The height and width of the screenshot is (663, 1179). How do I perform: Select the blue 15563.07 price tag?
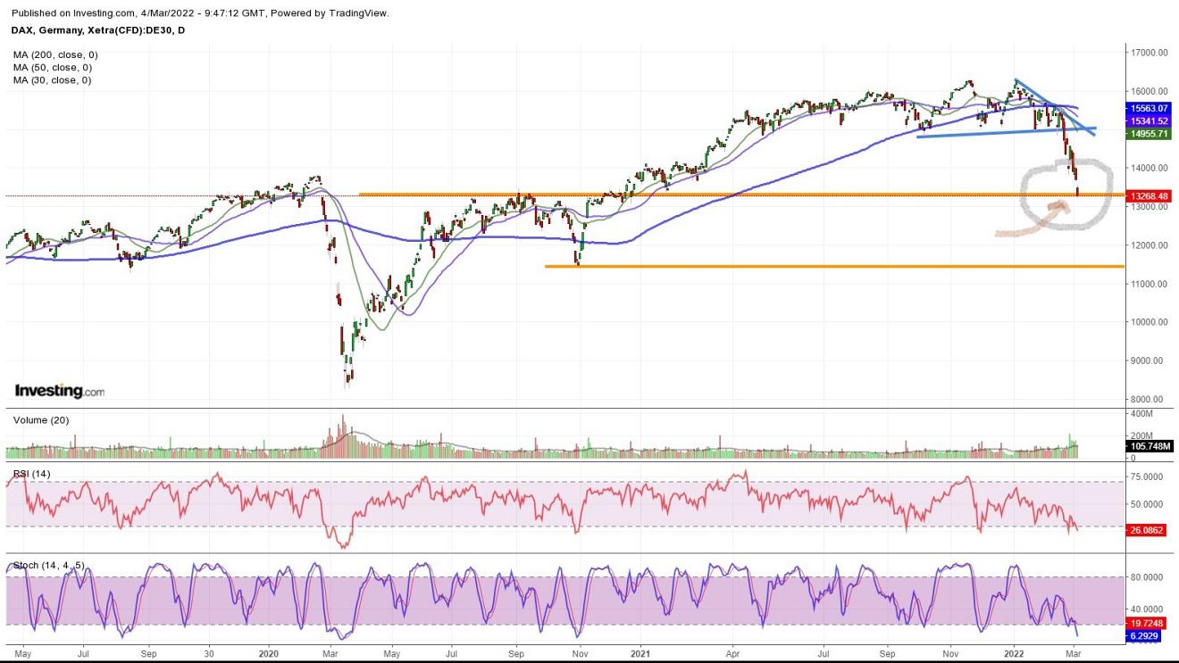[1149, 108]
